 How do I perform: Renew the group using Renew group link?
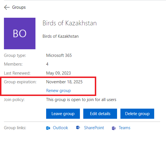point(59,91)
